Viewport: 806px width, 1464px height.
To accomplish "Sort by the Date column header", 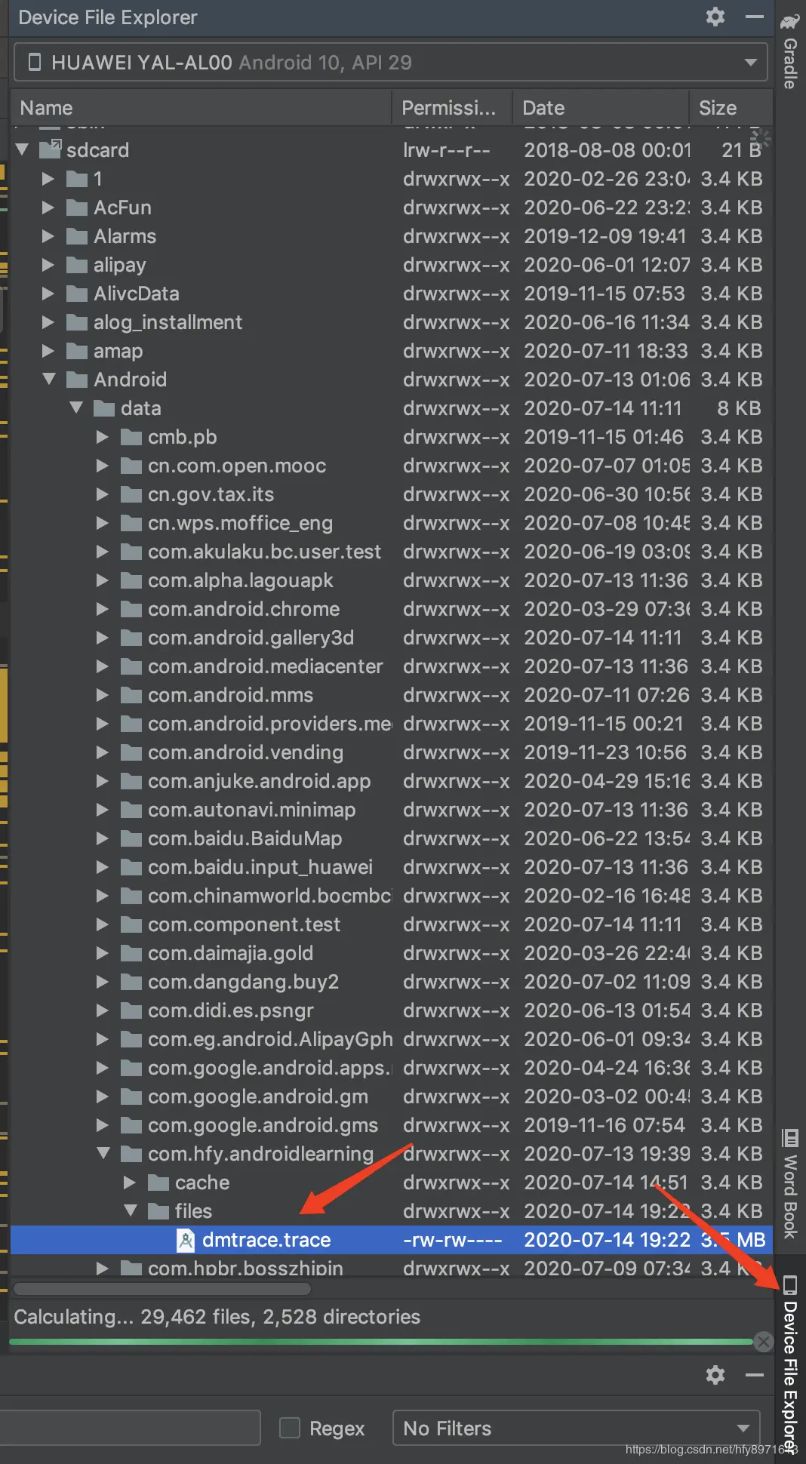I will 601,108.
